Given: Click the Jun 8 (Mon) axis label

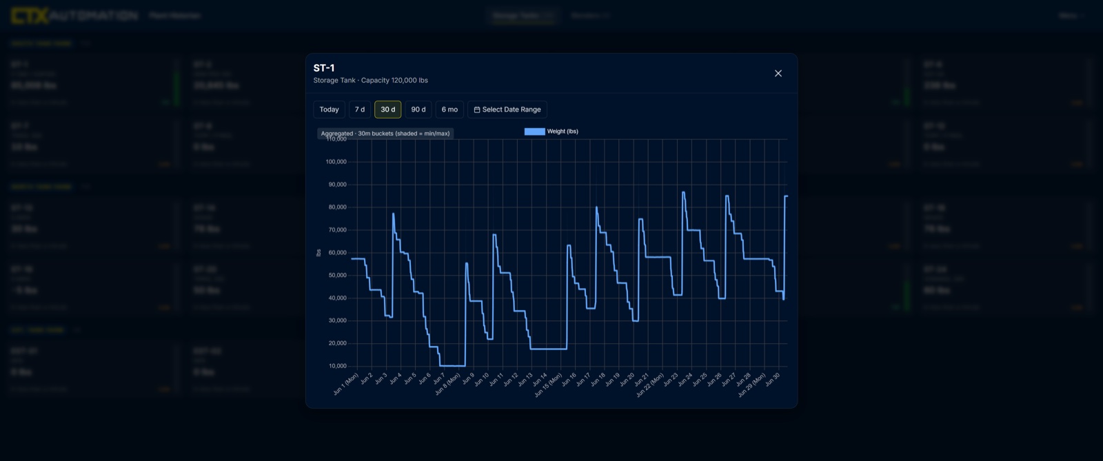Looking at the screenshot, I should click(447, 384).
